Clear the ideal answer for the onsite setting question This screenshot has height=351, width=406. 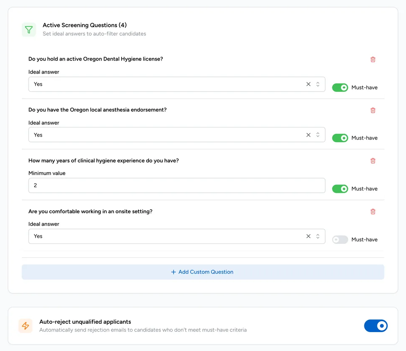(x=308, y=236)
